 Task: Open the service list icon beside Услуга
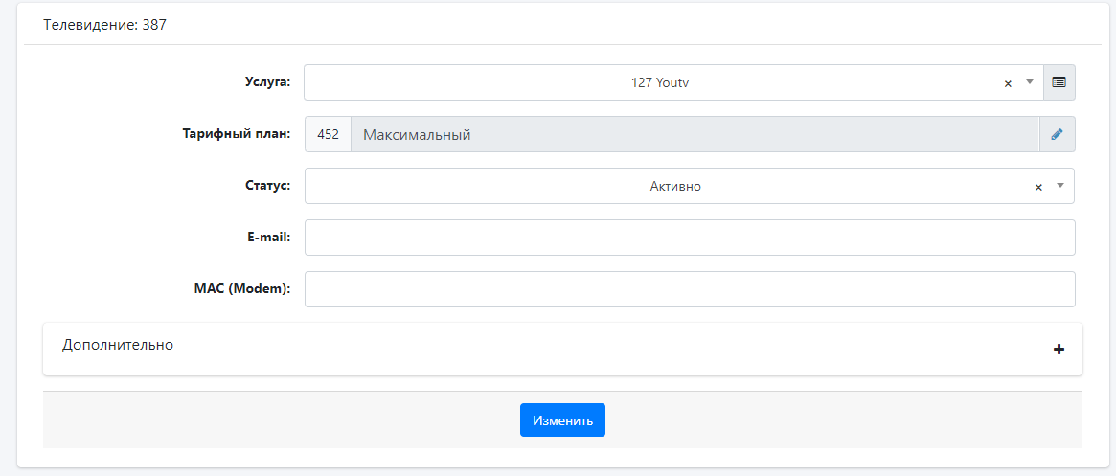pos(1059,82)
